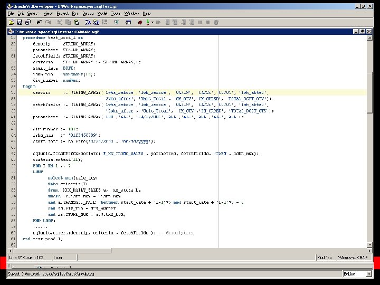380x285 pixels.
Task: Open the View menu
Action: [x=48, y=13]
